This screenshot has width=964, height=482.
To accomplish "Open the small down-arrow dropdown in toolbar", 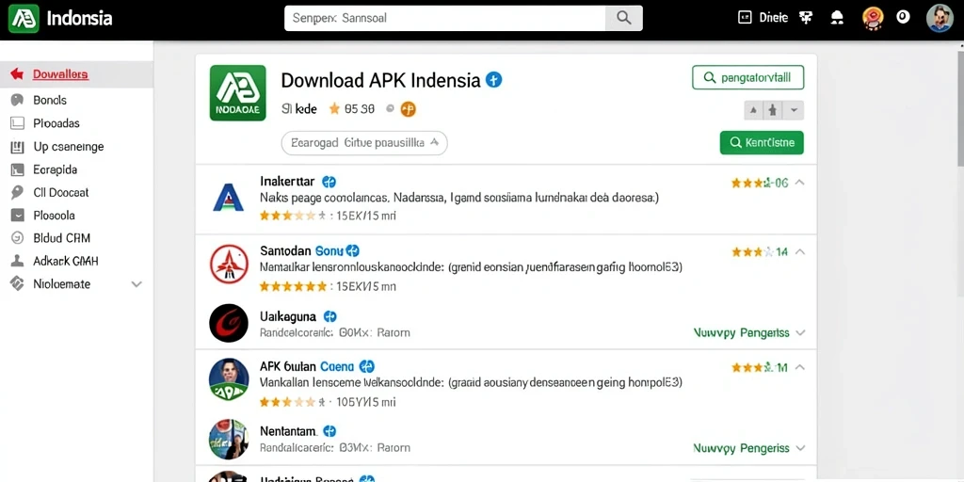I will coord(794,111).
